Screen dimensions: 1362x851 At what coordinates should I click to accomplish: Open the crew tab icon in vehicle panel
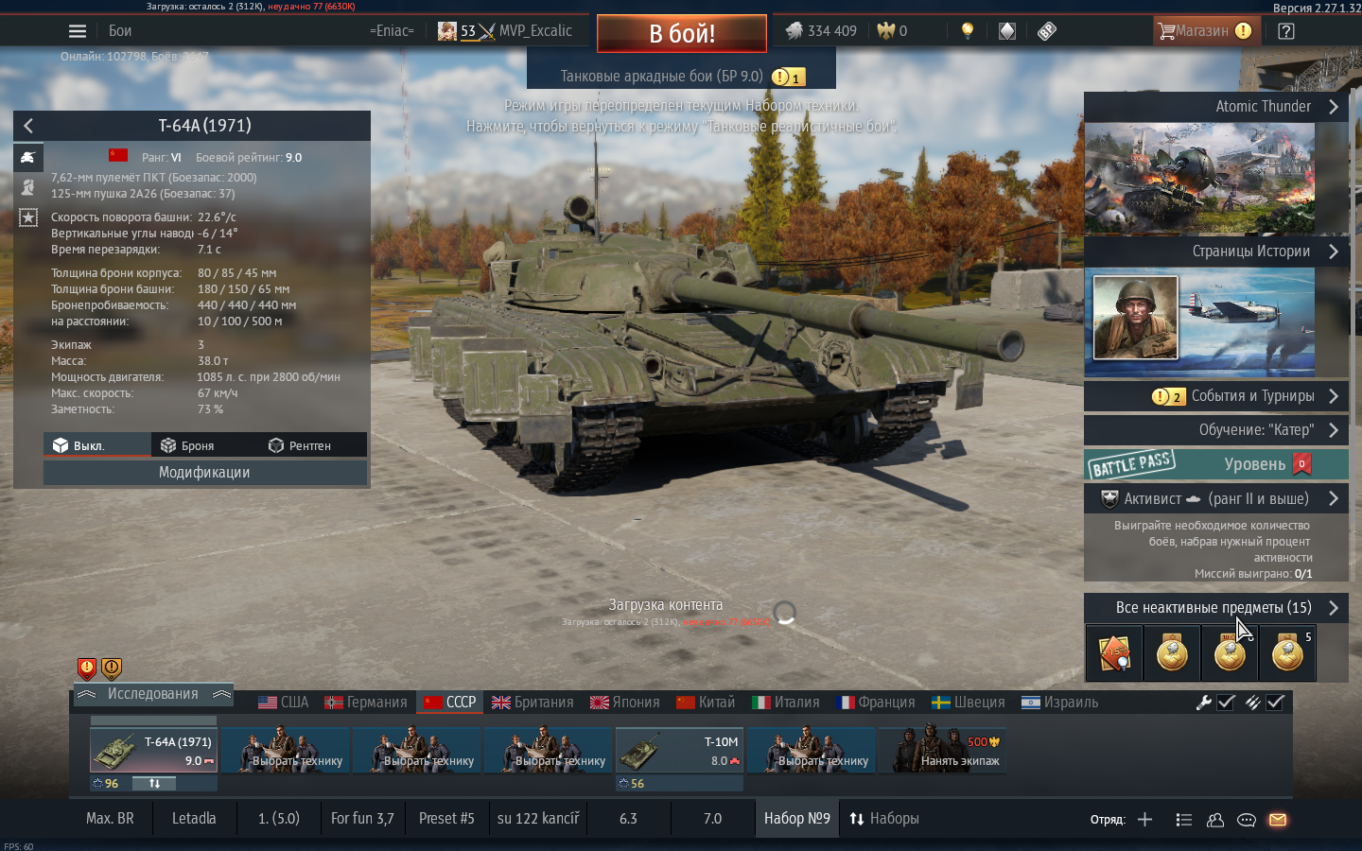(x=28, y=187)
